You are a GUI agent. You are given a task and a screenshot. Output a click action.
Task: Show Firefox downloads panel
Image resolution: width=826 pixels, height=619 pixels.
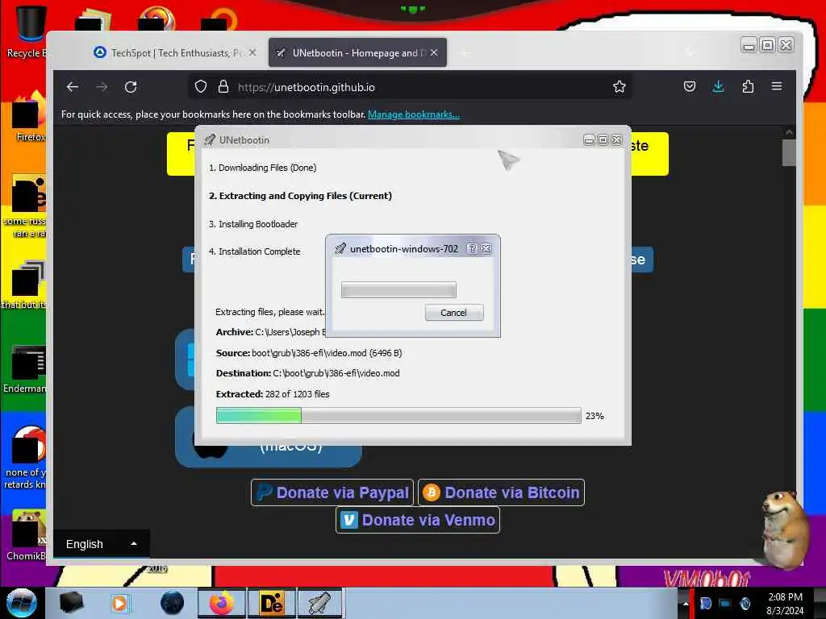pyautogui.click(x=718, y=86)
